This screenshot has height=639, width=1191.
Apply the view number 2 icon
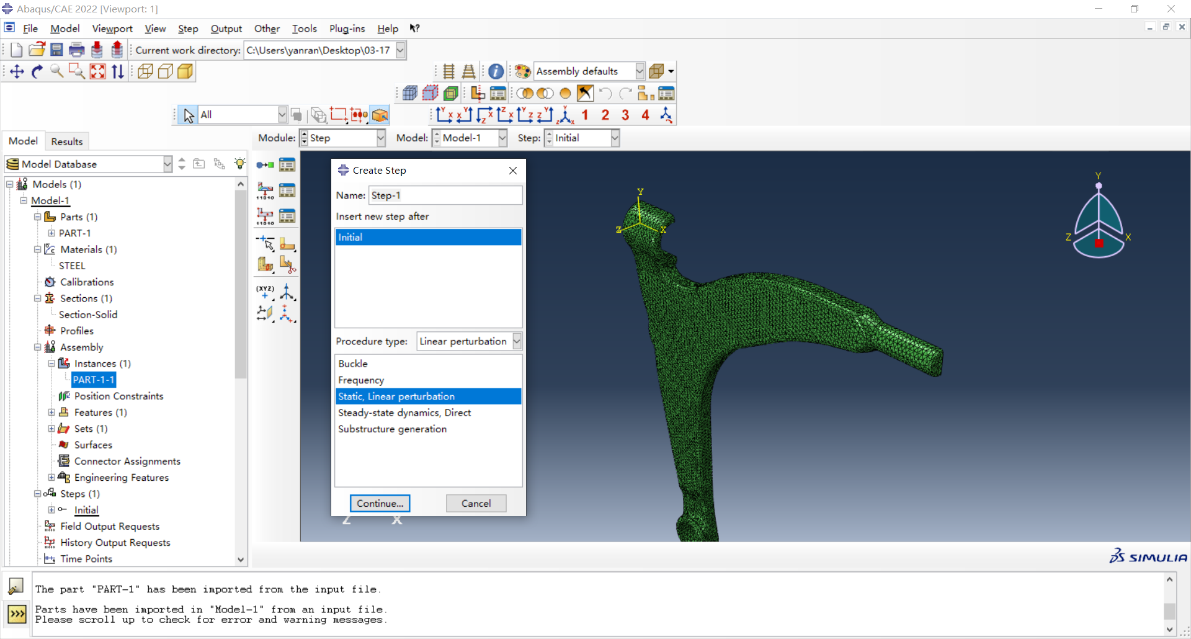coord(605,115)
